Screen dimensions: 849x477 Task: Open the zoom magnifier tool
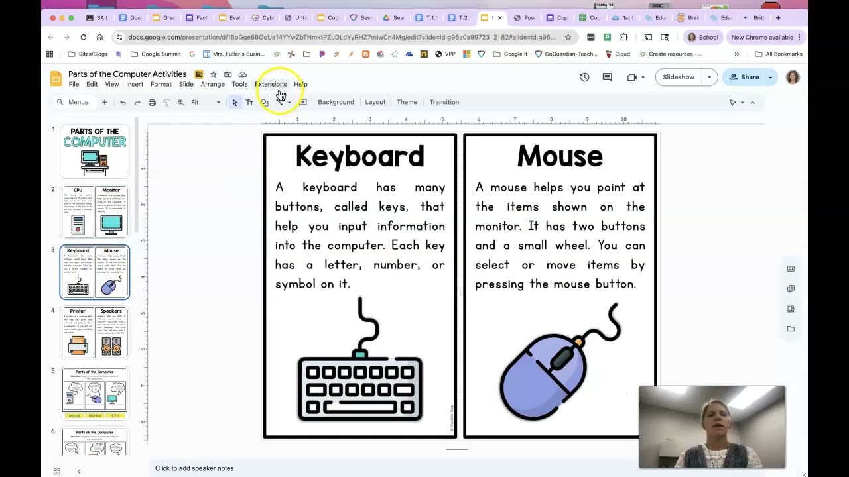tap(181, 102)
